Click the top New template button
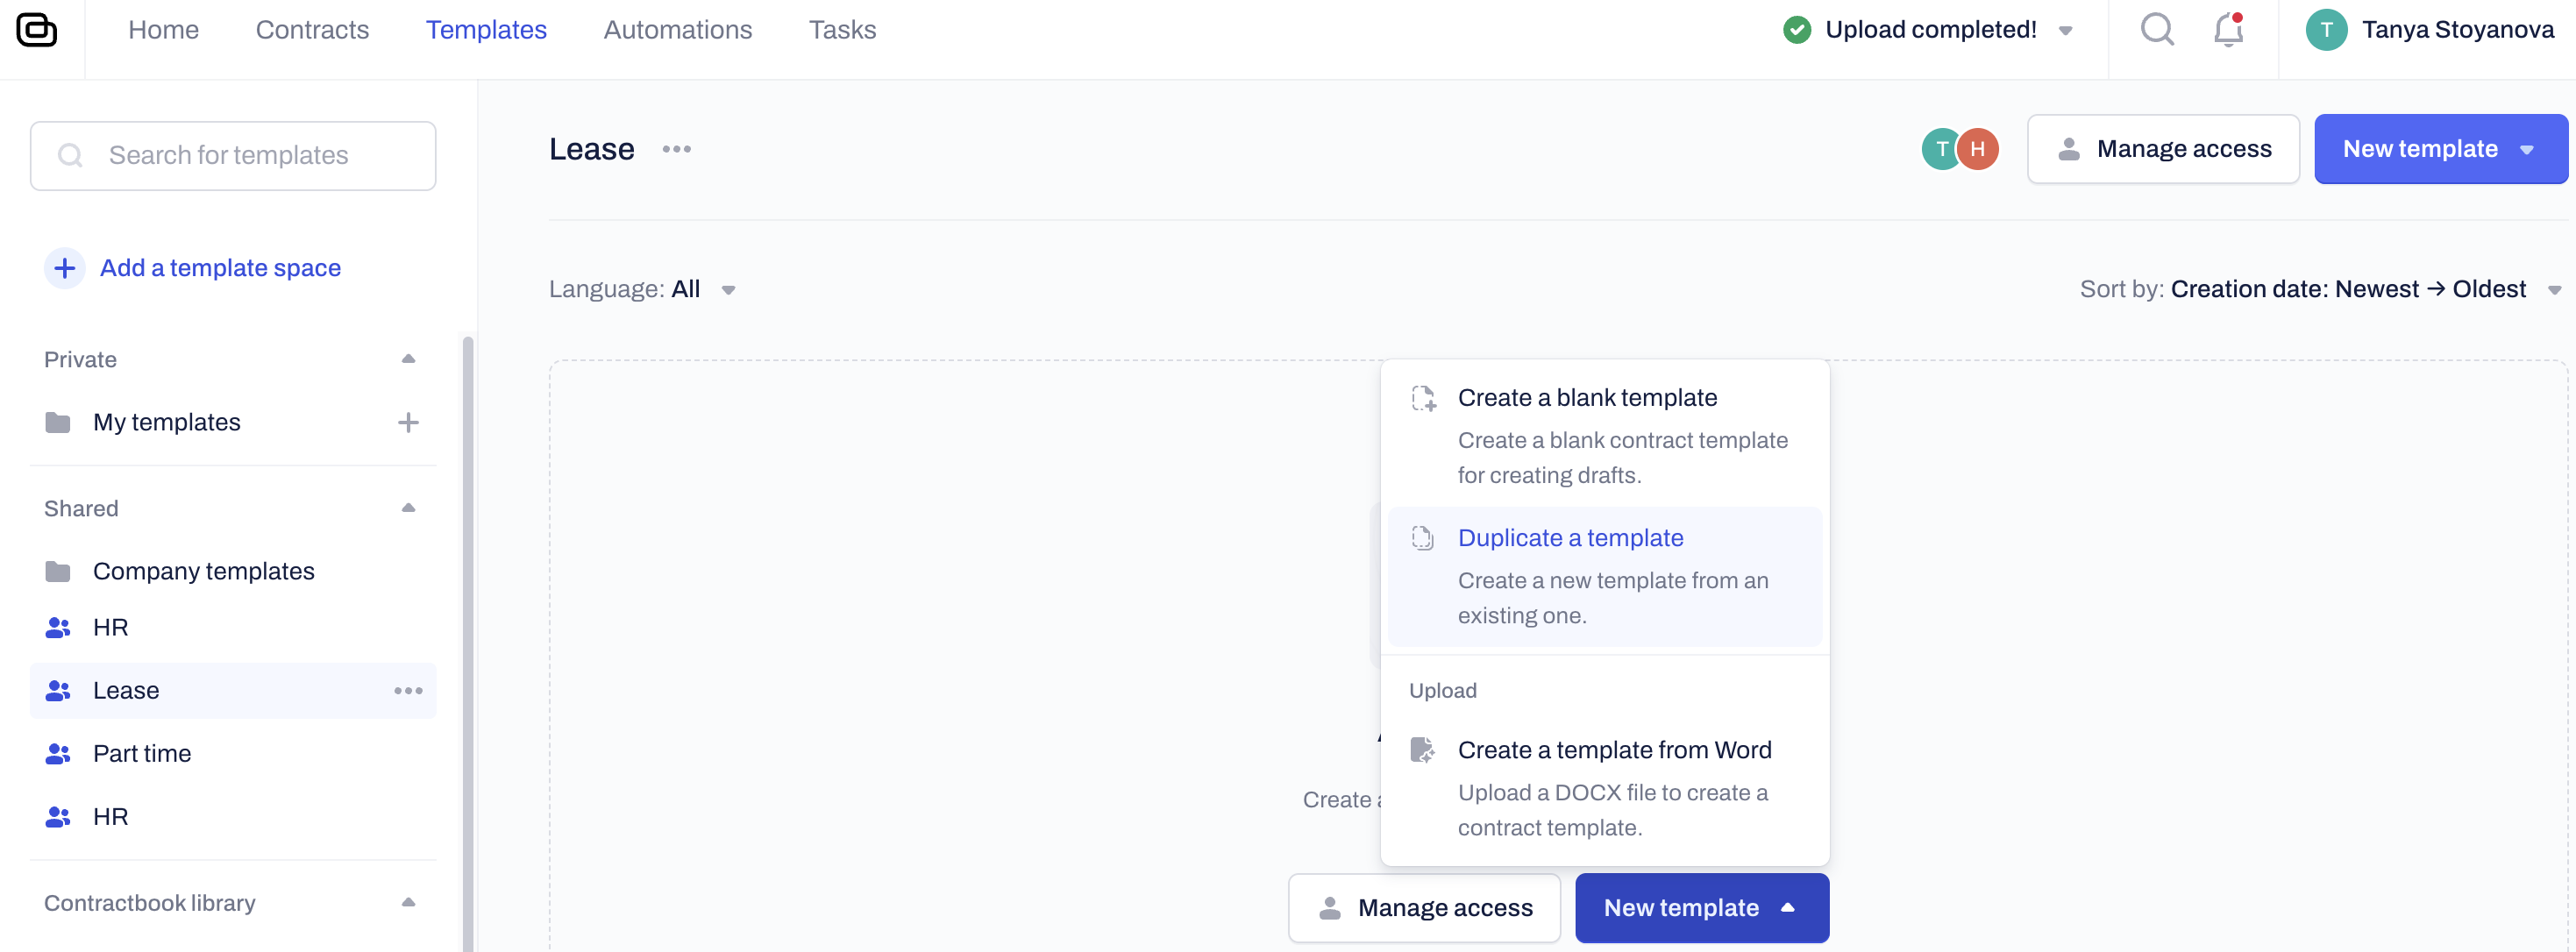 click(x=2439, y=150)
